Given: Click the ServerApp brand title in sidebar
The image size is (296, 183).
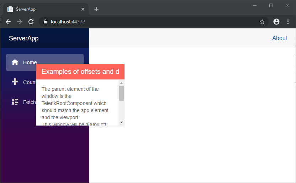Looking at the screenshot, I should [24, 38].
